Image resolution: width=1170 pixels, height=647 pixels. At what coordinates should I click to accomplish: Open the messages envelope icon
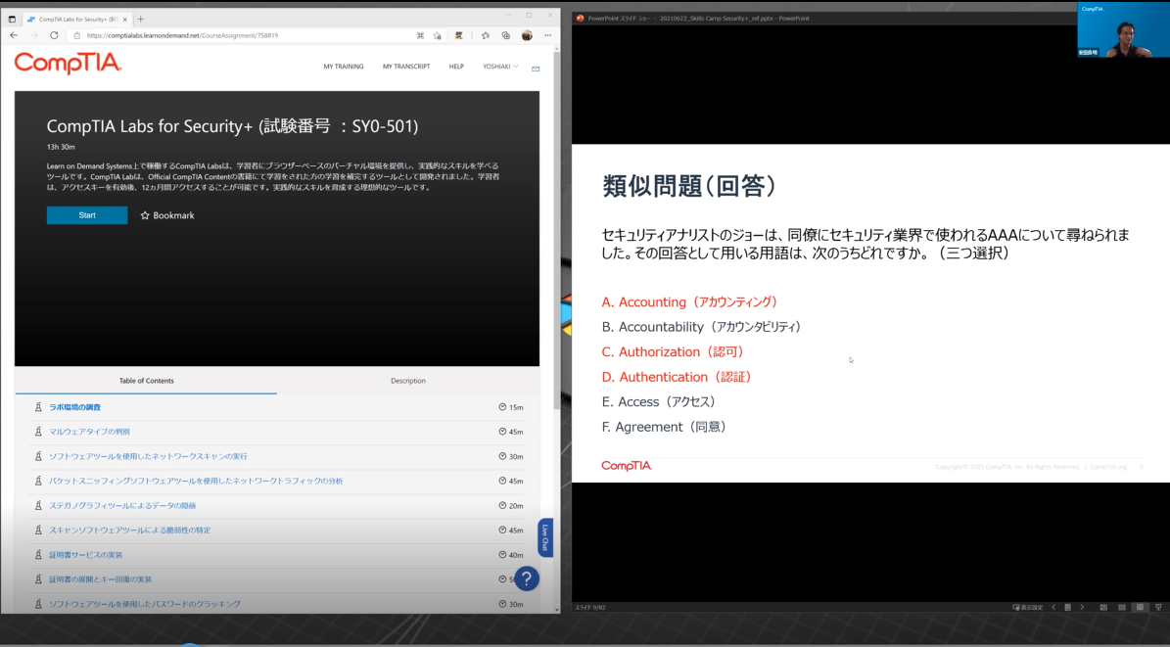click(x=535, y=69)
